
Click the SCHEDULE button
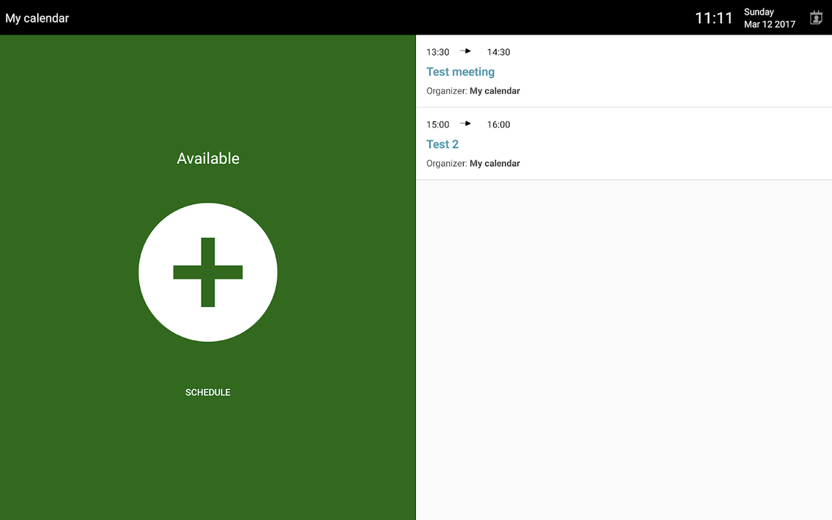208,393
